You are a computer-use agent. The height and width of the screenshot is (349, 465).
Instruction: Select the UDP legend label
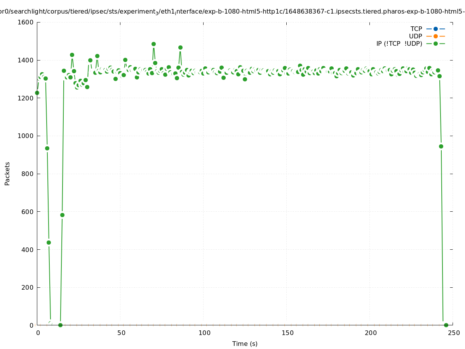[415, 36]
